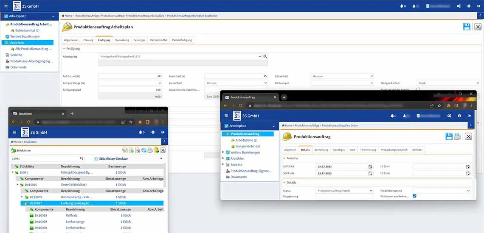Screen dimensions: 484x233
Task: Open the Stücklisten-Struktur dropdown
Action: pyautogui.click(x=128, y=158)
